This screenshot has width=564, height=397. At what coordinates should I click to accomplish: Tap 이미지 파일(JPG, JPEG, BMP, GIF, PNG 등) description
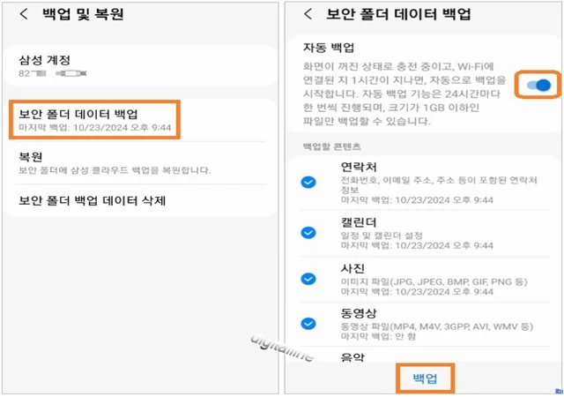pyautogui.click(x=434, y=281)
